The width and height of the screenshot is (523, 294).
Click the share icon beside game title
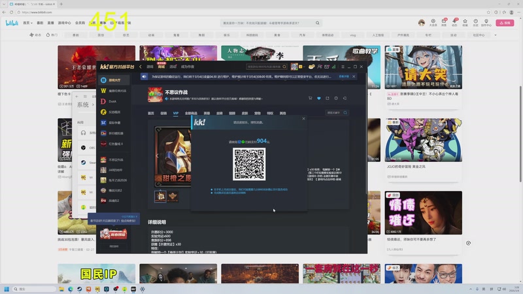coord(328,99)
